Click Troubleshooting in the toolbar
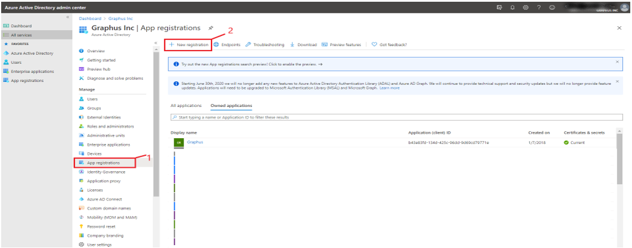This screenshot has height=248, width=632. (265, 45)
